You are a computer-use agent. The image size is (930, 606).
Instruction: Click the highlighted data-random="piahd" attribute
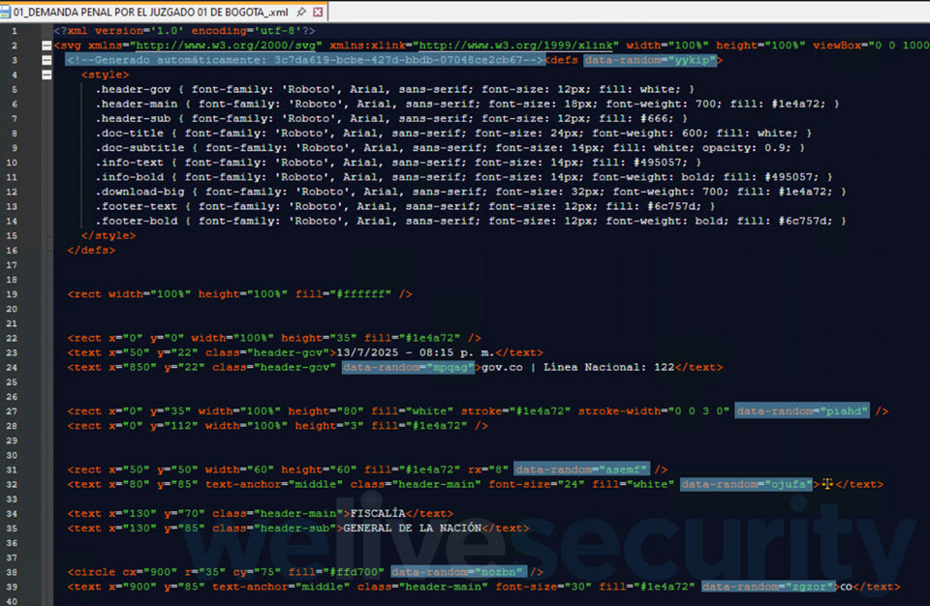pyautogui.click(x=802, y=410)
